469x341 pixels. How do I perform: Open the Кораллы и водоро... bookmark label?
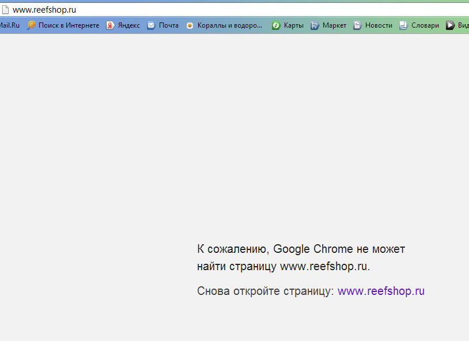[x=230, y=25]
